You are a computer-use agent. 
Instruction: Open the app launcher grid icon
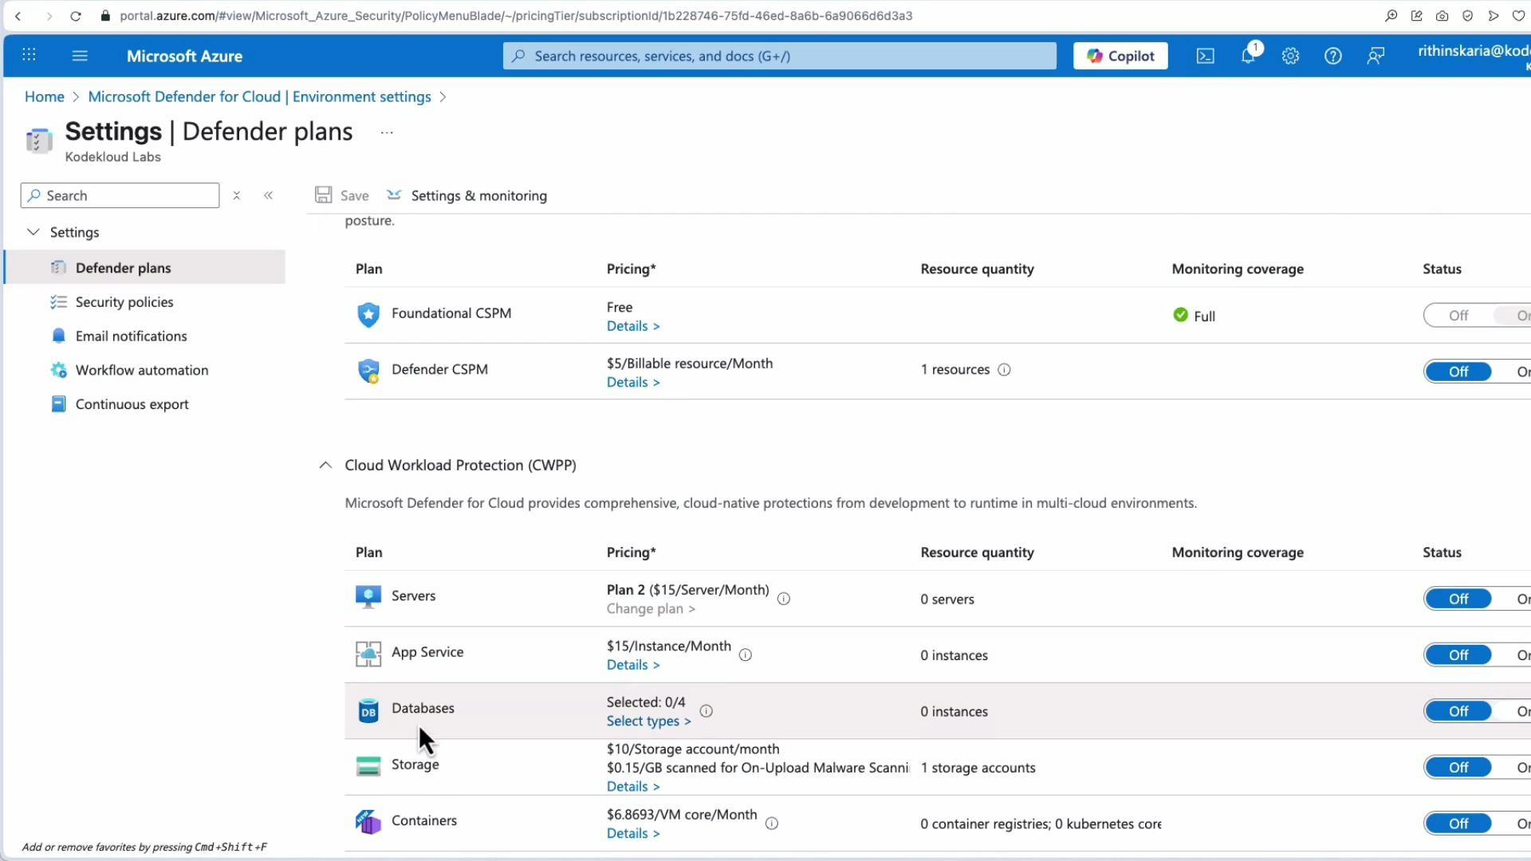(x=29, y=55)
